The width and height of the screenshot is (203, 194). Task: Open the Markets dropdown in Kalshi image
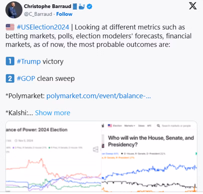click(131, 126)
